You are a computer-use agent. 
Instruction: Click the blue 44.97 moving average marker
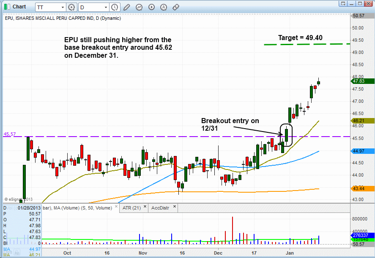(x=362, y=151)
